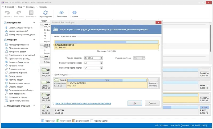This screenshot has width=213, height=129.
Task: Click the partition bar's left-edge handle
Action: click(54, 45)
